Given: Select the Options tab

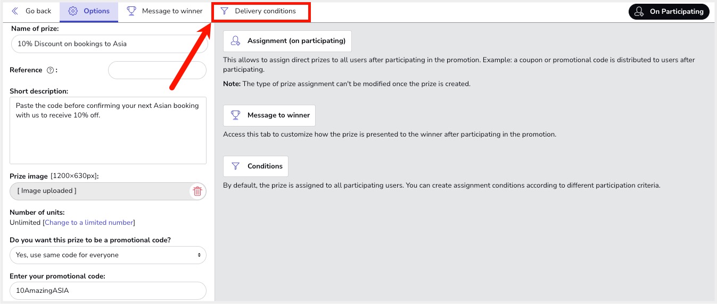Looking at the screenshot, I should click(89, 11).
